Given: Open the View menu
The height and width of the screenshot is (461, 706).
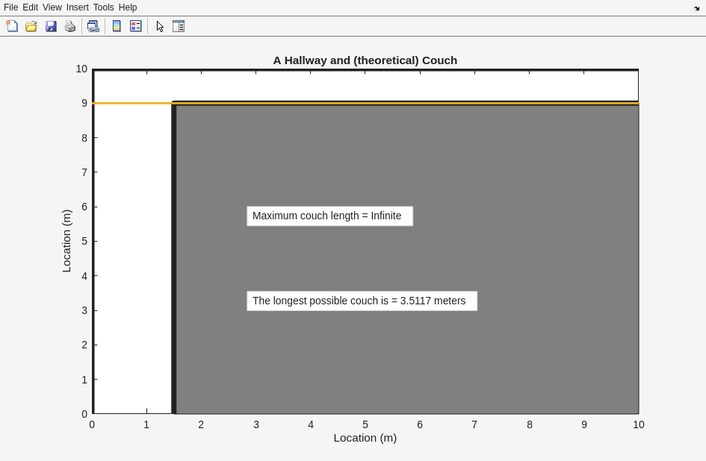Looking at the screenshot, I should [52, 7].
